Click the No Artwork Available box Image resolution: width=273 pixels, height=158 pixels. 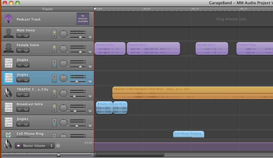coord(83,19)
